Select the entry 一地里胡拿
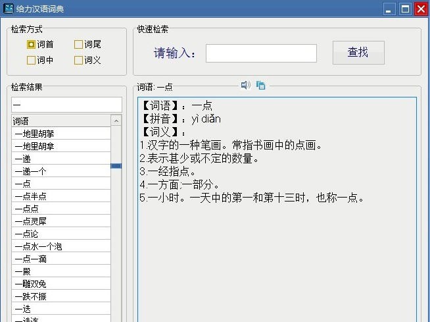Image resolution: width=430 pixels, height=322 pixels. 61,146
